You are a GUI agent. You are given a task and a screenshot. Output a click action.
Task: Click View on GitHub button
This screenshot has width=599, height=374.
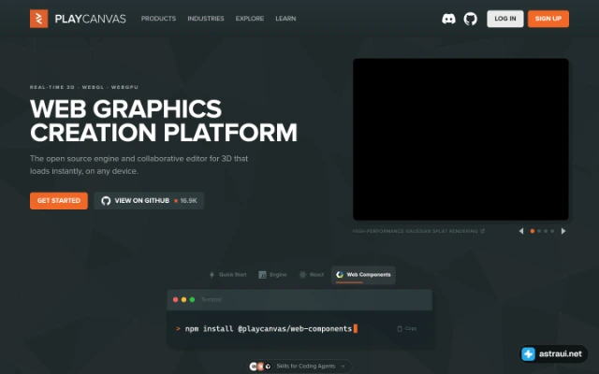(149, 201)
